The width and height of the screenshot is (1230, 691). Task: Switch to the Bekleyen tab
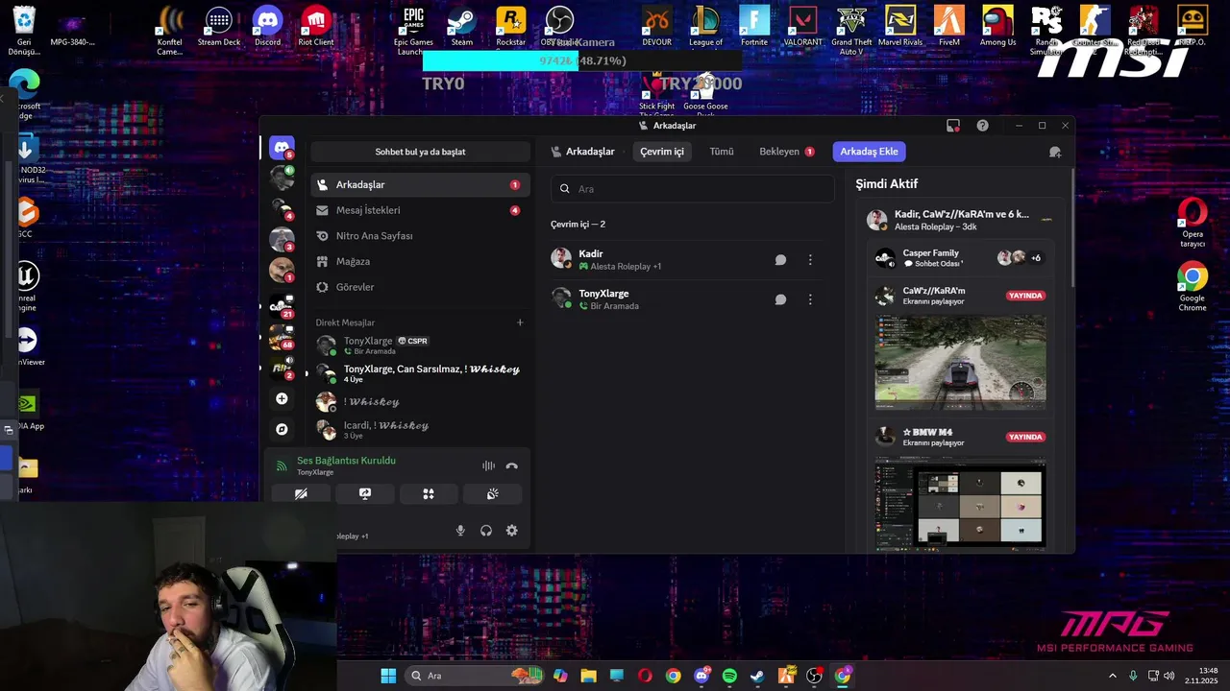[786, 152]
